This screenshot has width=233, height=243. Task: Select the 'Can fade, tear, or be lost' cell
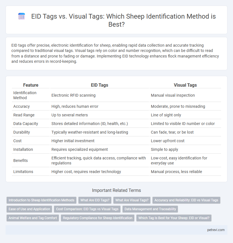[x=185, y=132]
